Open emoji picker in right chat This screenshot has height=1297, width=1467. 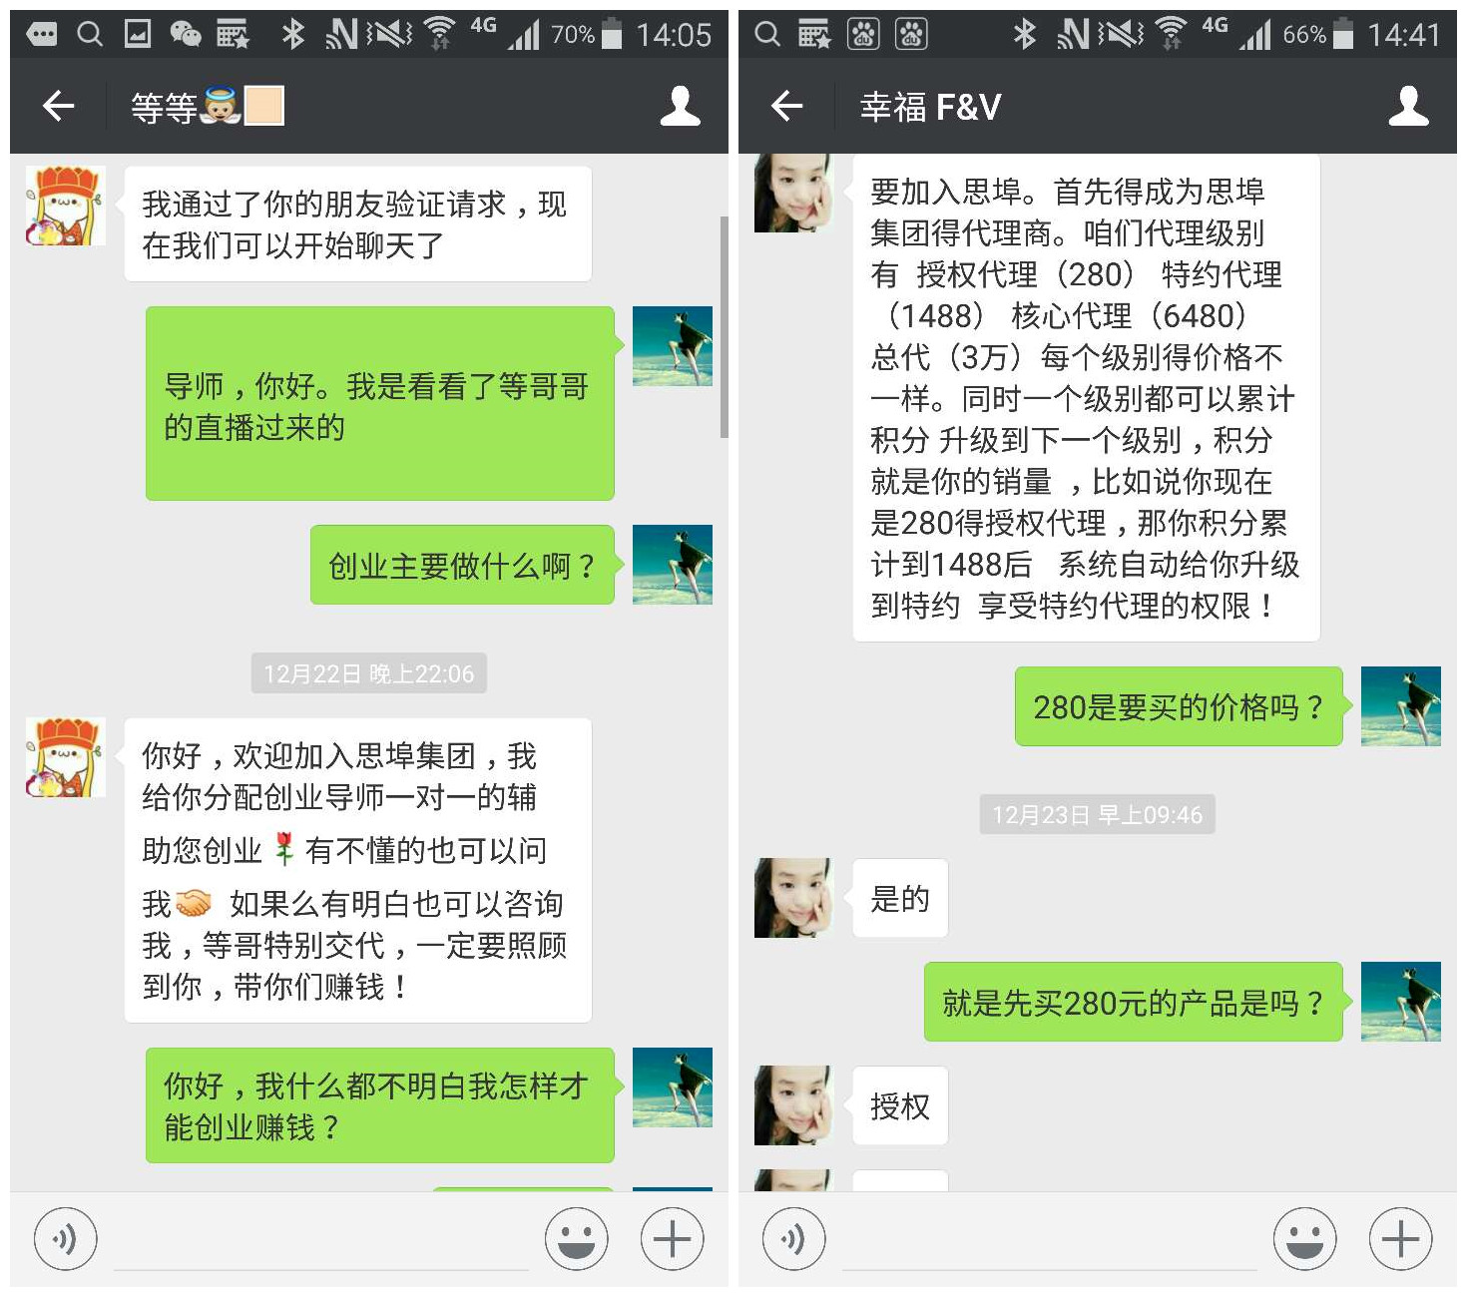pos(1304,1239)
